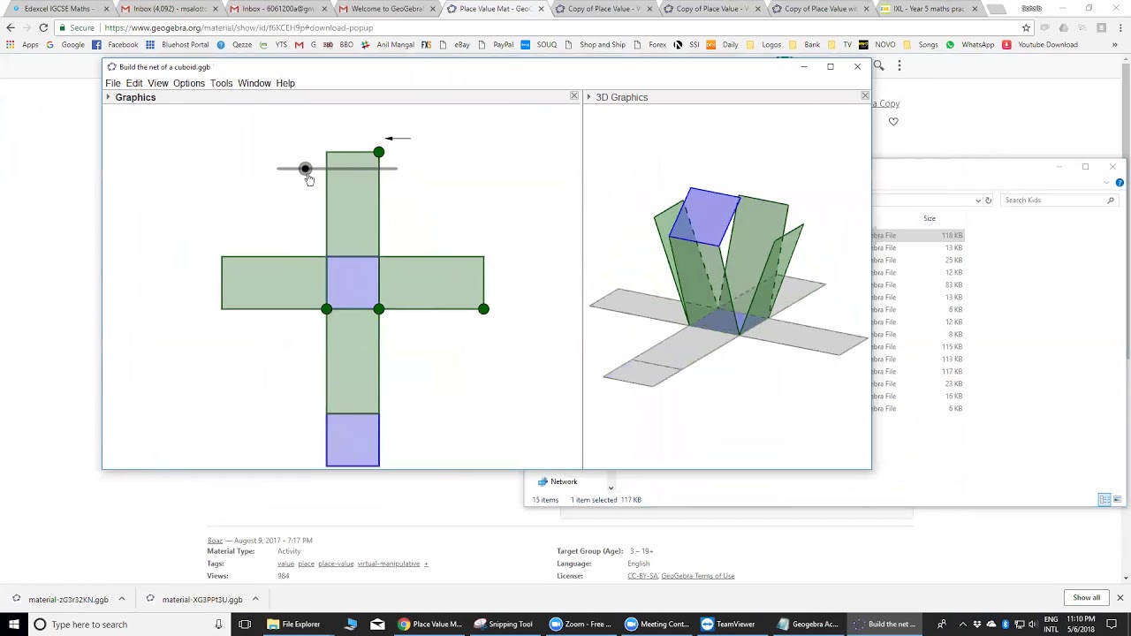Reload the browser page
Screen dimensions: 1131x636
(x=43, y=27)
